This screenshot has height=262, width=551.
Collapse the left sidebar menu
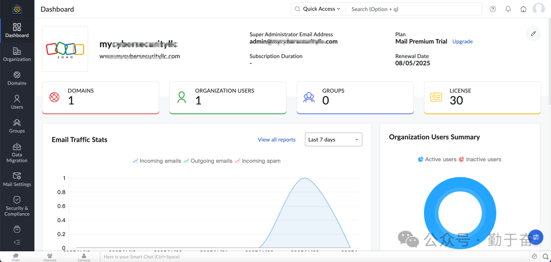pos(17,242)
